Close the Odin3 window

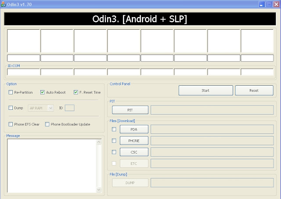click(x=276, y=4)
